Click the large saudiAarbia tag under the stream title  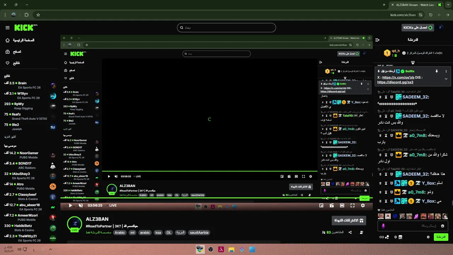(x=199, y=233)
